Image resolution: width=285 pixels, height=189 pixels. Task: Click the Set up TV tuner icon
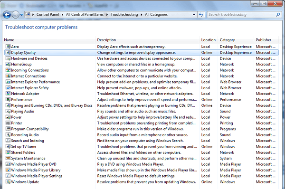pyautogui.click(x=8, y=146)
